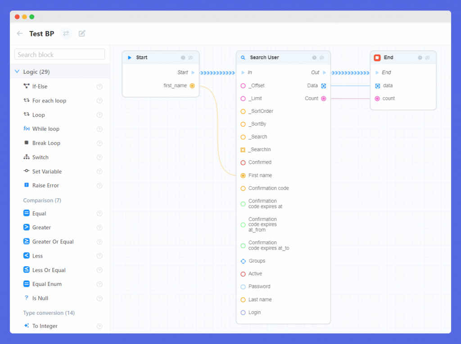The height and width of the screenshot is (344, 461).
Task: Click the Password input port
Action: 243,287
